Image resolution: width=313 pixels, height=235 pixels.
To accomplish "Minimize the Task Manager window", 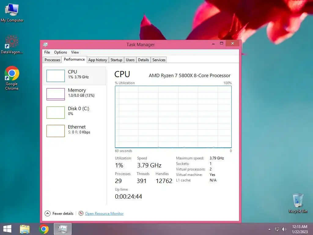I will [213, 43].
